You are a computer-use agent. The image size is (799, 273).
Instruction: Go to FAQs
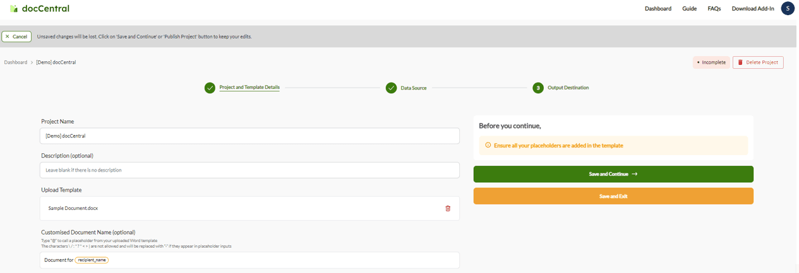(x=714, y=9)
